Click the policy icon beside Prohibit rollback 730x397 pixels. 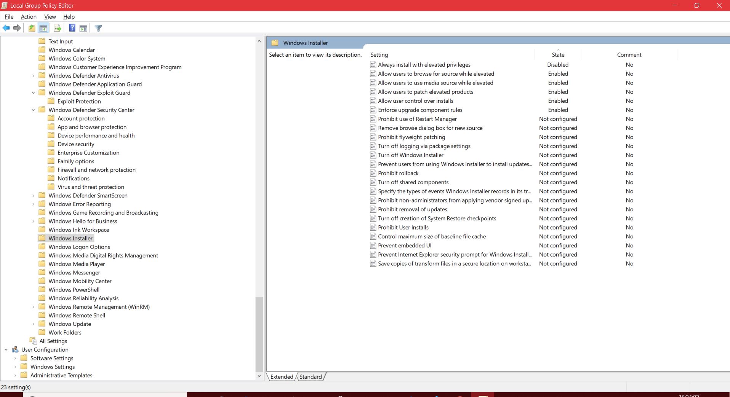(x=373, y=173)
